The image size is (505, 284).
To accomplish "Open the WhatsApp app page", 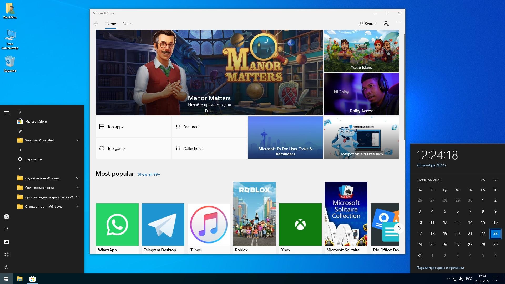I will 117,224.
